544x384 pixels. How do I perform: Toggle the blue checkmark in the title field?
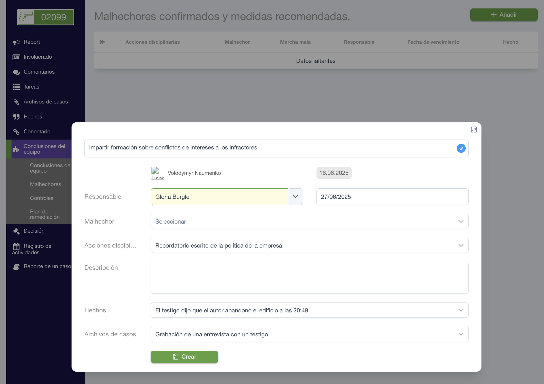click(x=461, y=148)
